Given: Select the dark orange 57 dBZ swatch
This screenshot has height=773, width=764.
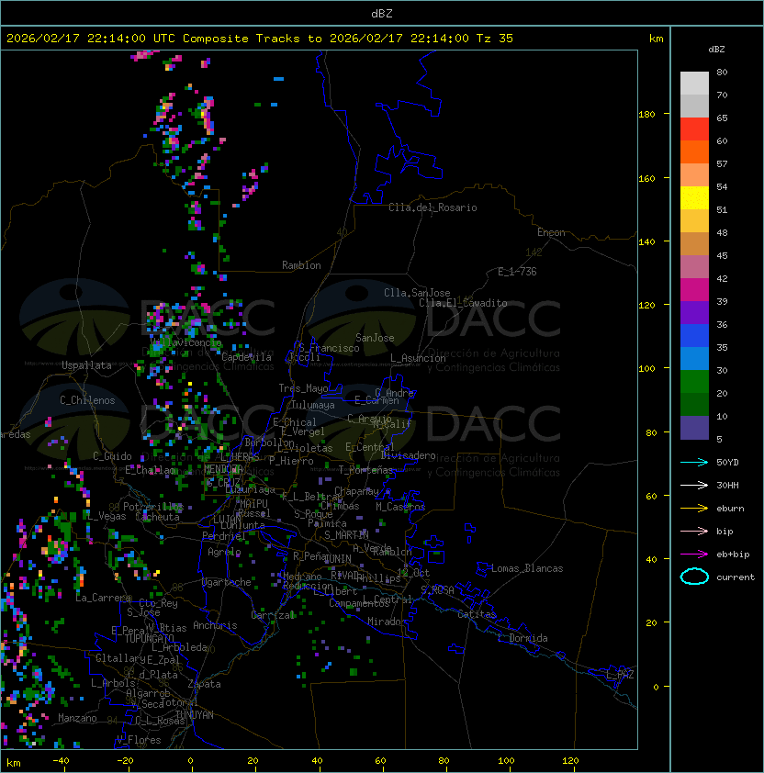Looking at the screenshot, I should tap(694, 152).
